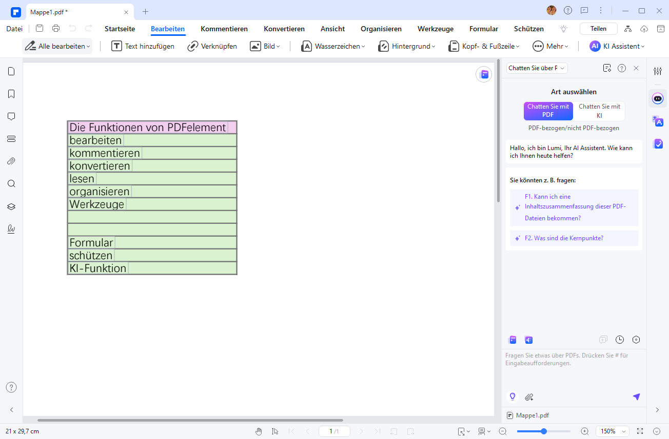The height and width of the screenshot is (439, 669).
Task: Switch to the Schützen tab
Action: click(x=529, y=29)
